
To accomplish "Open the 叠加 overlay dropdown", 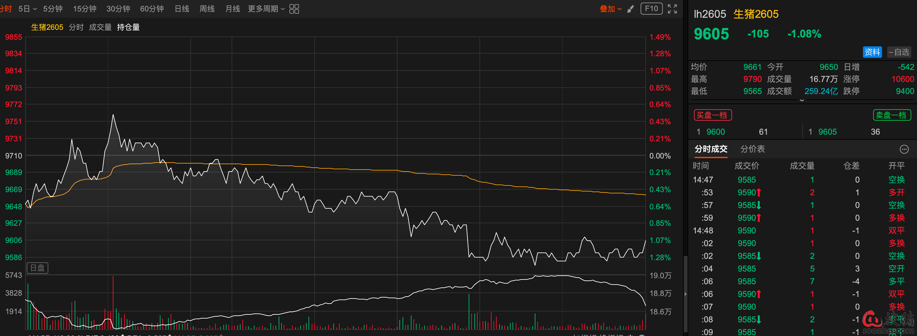I will click(x=610, y=9).
